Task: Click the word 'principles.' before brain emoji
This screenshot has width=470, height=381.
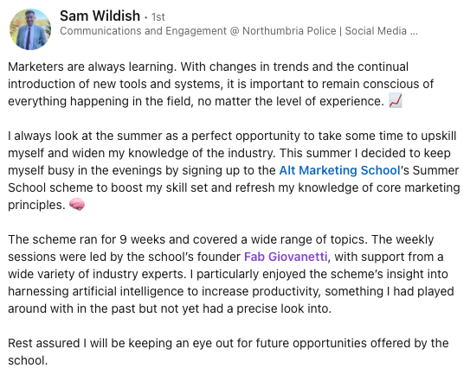Action: tap(36, 205)
